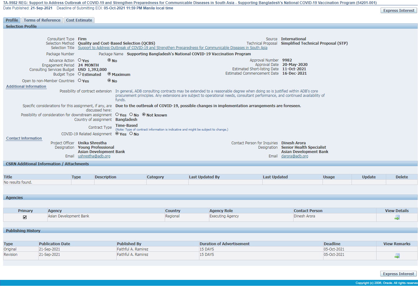Screen dimensions: 418x288
Task: Click View Details icon for Asian Development Bank
Action: [x=397, y=217]
